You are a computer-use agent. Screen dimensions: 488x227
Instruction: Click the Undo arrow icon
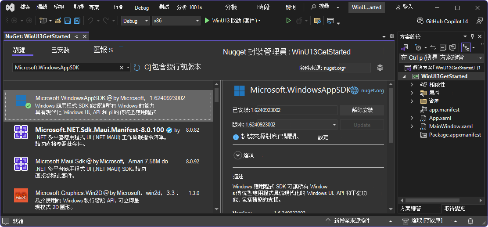point(90,21)
